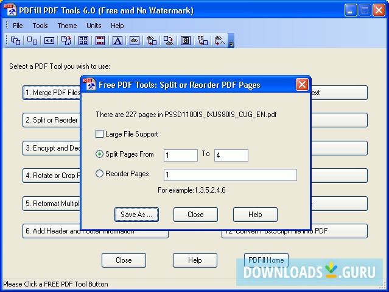Click the '2. Split or Reorder' button
This screenshot has height=292, width=389.
pos(52,120)
